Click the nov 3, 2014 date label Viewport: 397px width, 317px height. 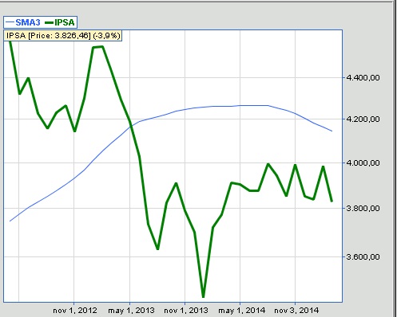click(296, 311)
